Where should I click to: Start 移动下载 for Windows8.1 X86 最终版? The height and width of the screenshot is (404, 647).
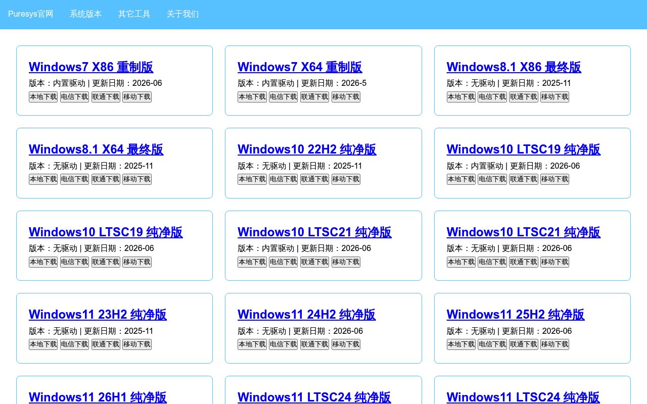point(555,97)
